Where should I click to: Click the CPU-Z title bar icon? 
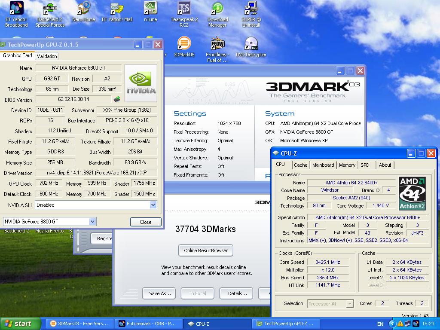[276, 153]
